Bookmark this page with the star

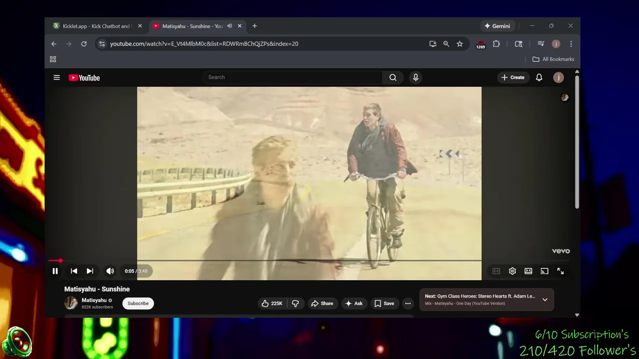[460, 44]
